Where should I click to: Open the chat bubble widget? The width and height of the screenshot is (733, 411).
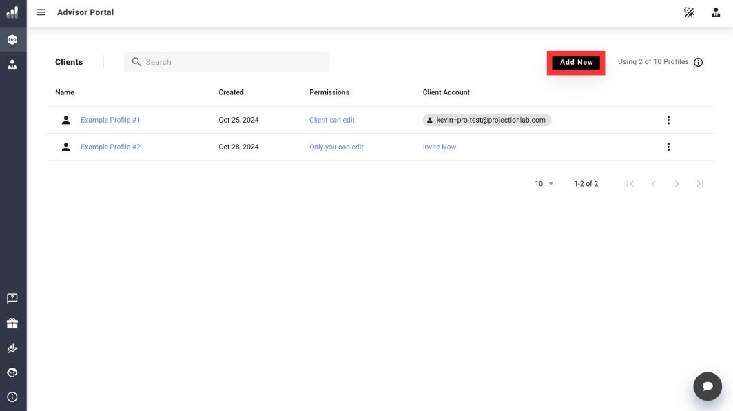(x=707, y=386)
